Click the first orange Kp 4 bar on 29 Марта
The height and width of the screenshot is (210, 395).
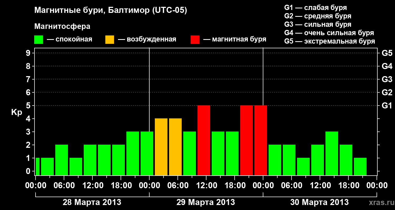161,147
